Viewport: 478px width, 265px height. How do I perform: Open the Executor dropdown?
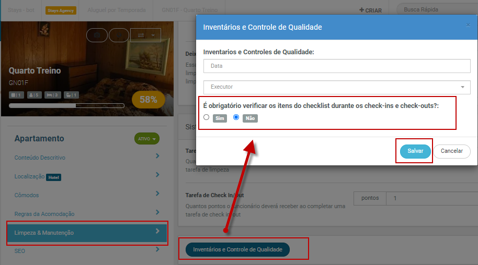[x=337, y=87]
